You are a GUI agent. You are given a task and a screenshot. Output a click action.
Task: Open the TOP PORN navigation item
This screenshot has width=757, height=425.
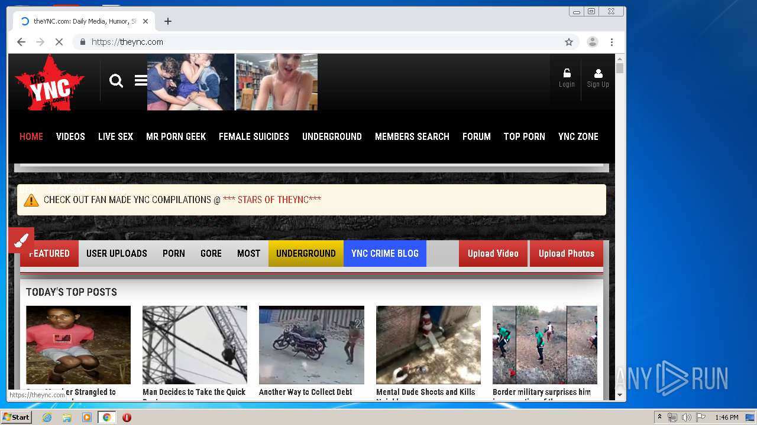[525, 136]
